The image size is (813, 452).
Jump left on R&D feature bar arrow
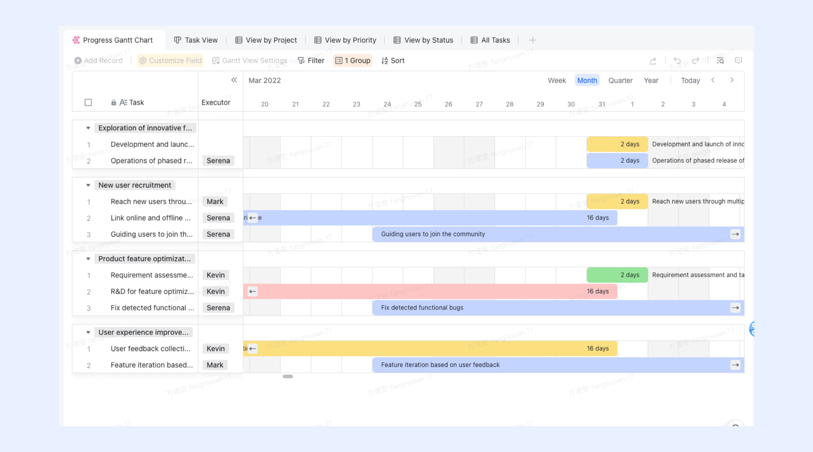(253, 291)
